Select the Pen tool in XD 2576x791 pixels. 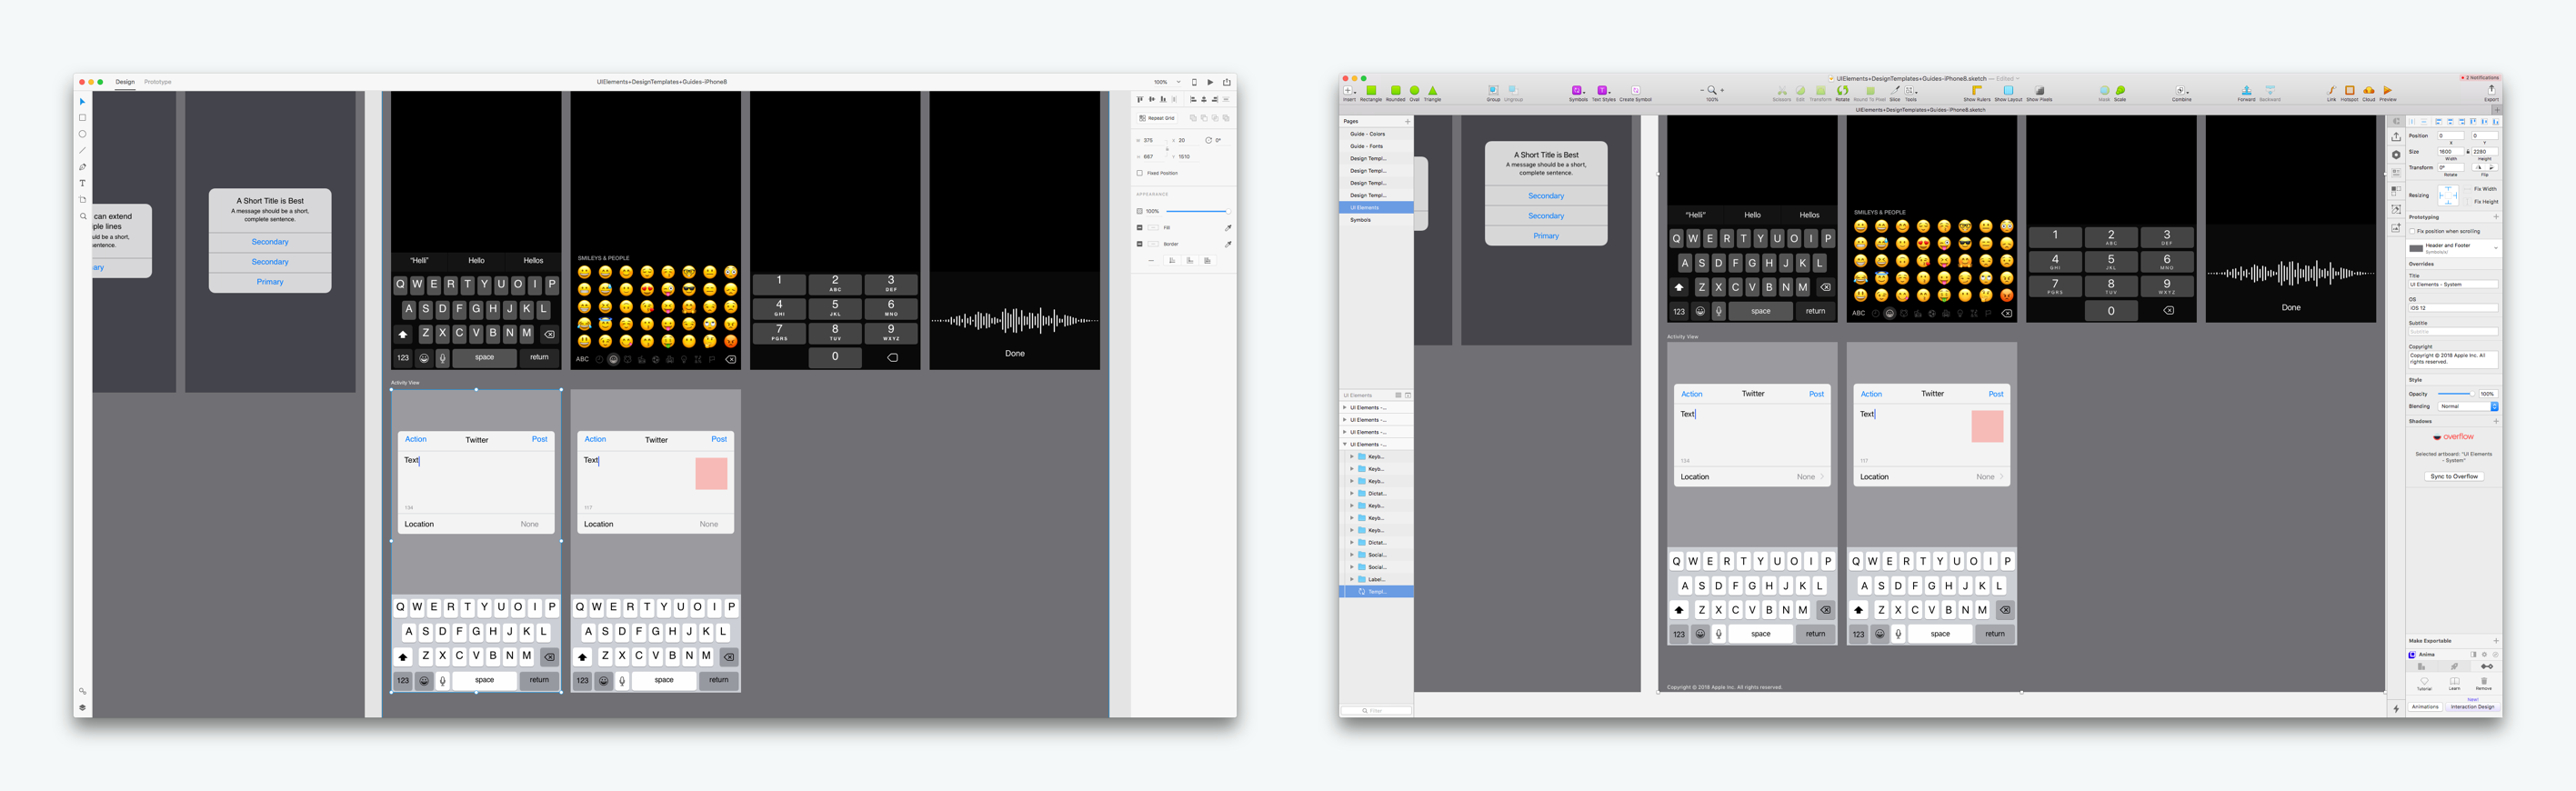click(x=82, y=167)
